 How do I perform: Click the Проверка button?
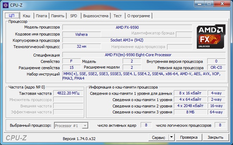pos(189,137)
